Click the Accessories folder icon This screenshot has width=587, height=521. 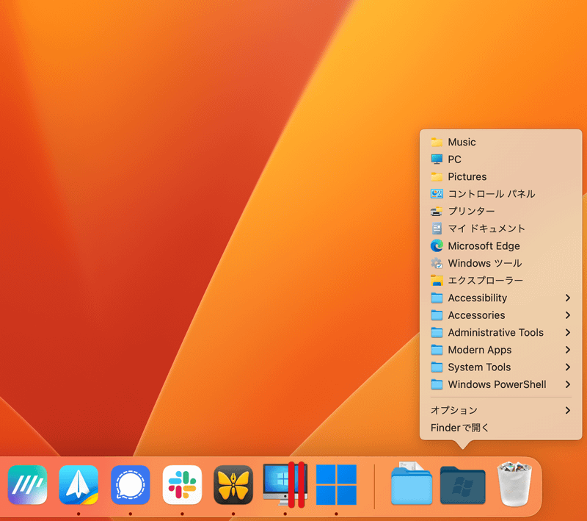pos(437,315)
